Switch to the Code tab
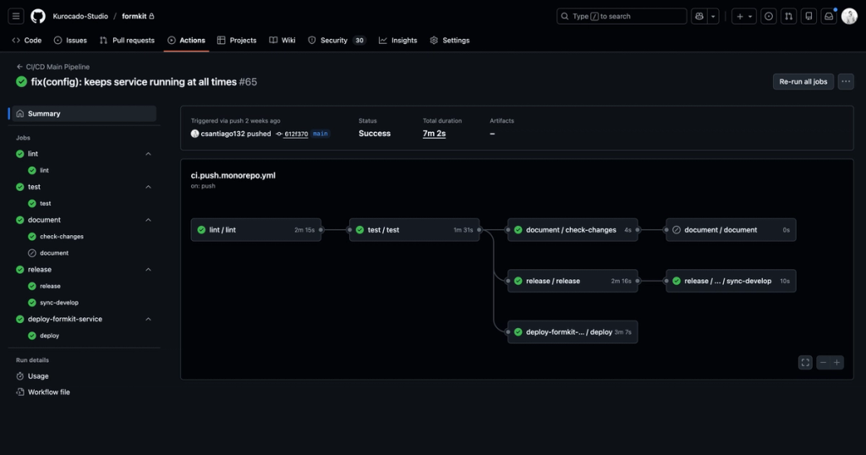Screen dimensions: 866x455 click(26, 41)
